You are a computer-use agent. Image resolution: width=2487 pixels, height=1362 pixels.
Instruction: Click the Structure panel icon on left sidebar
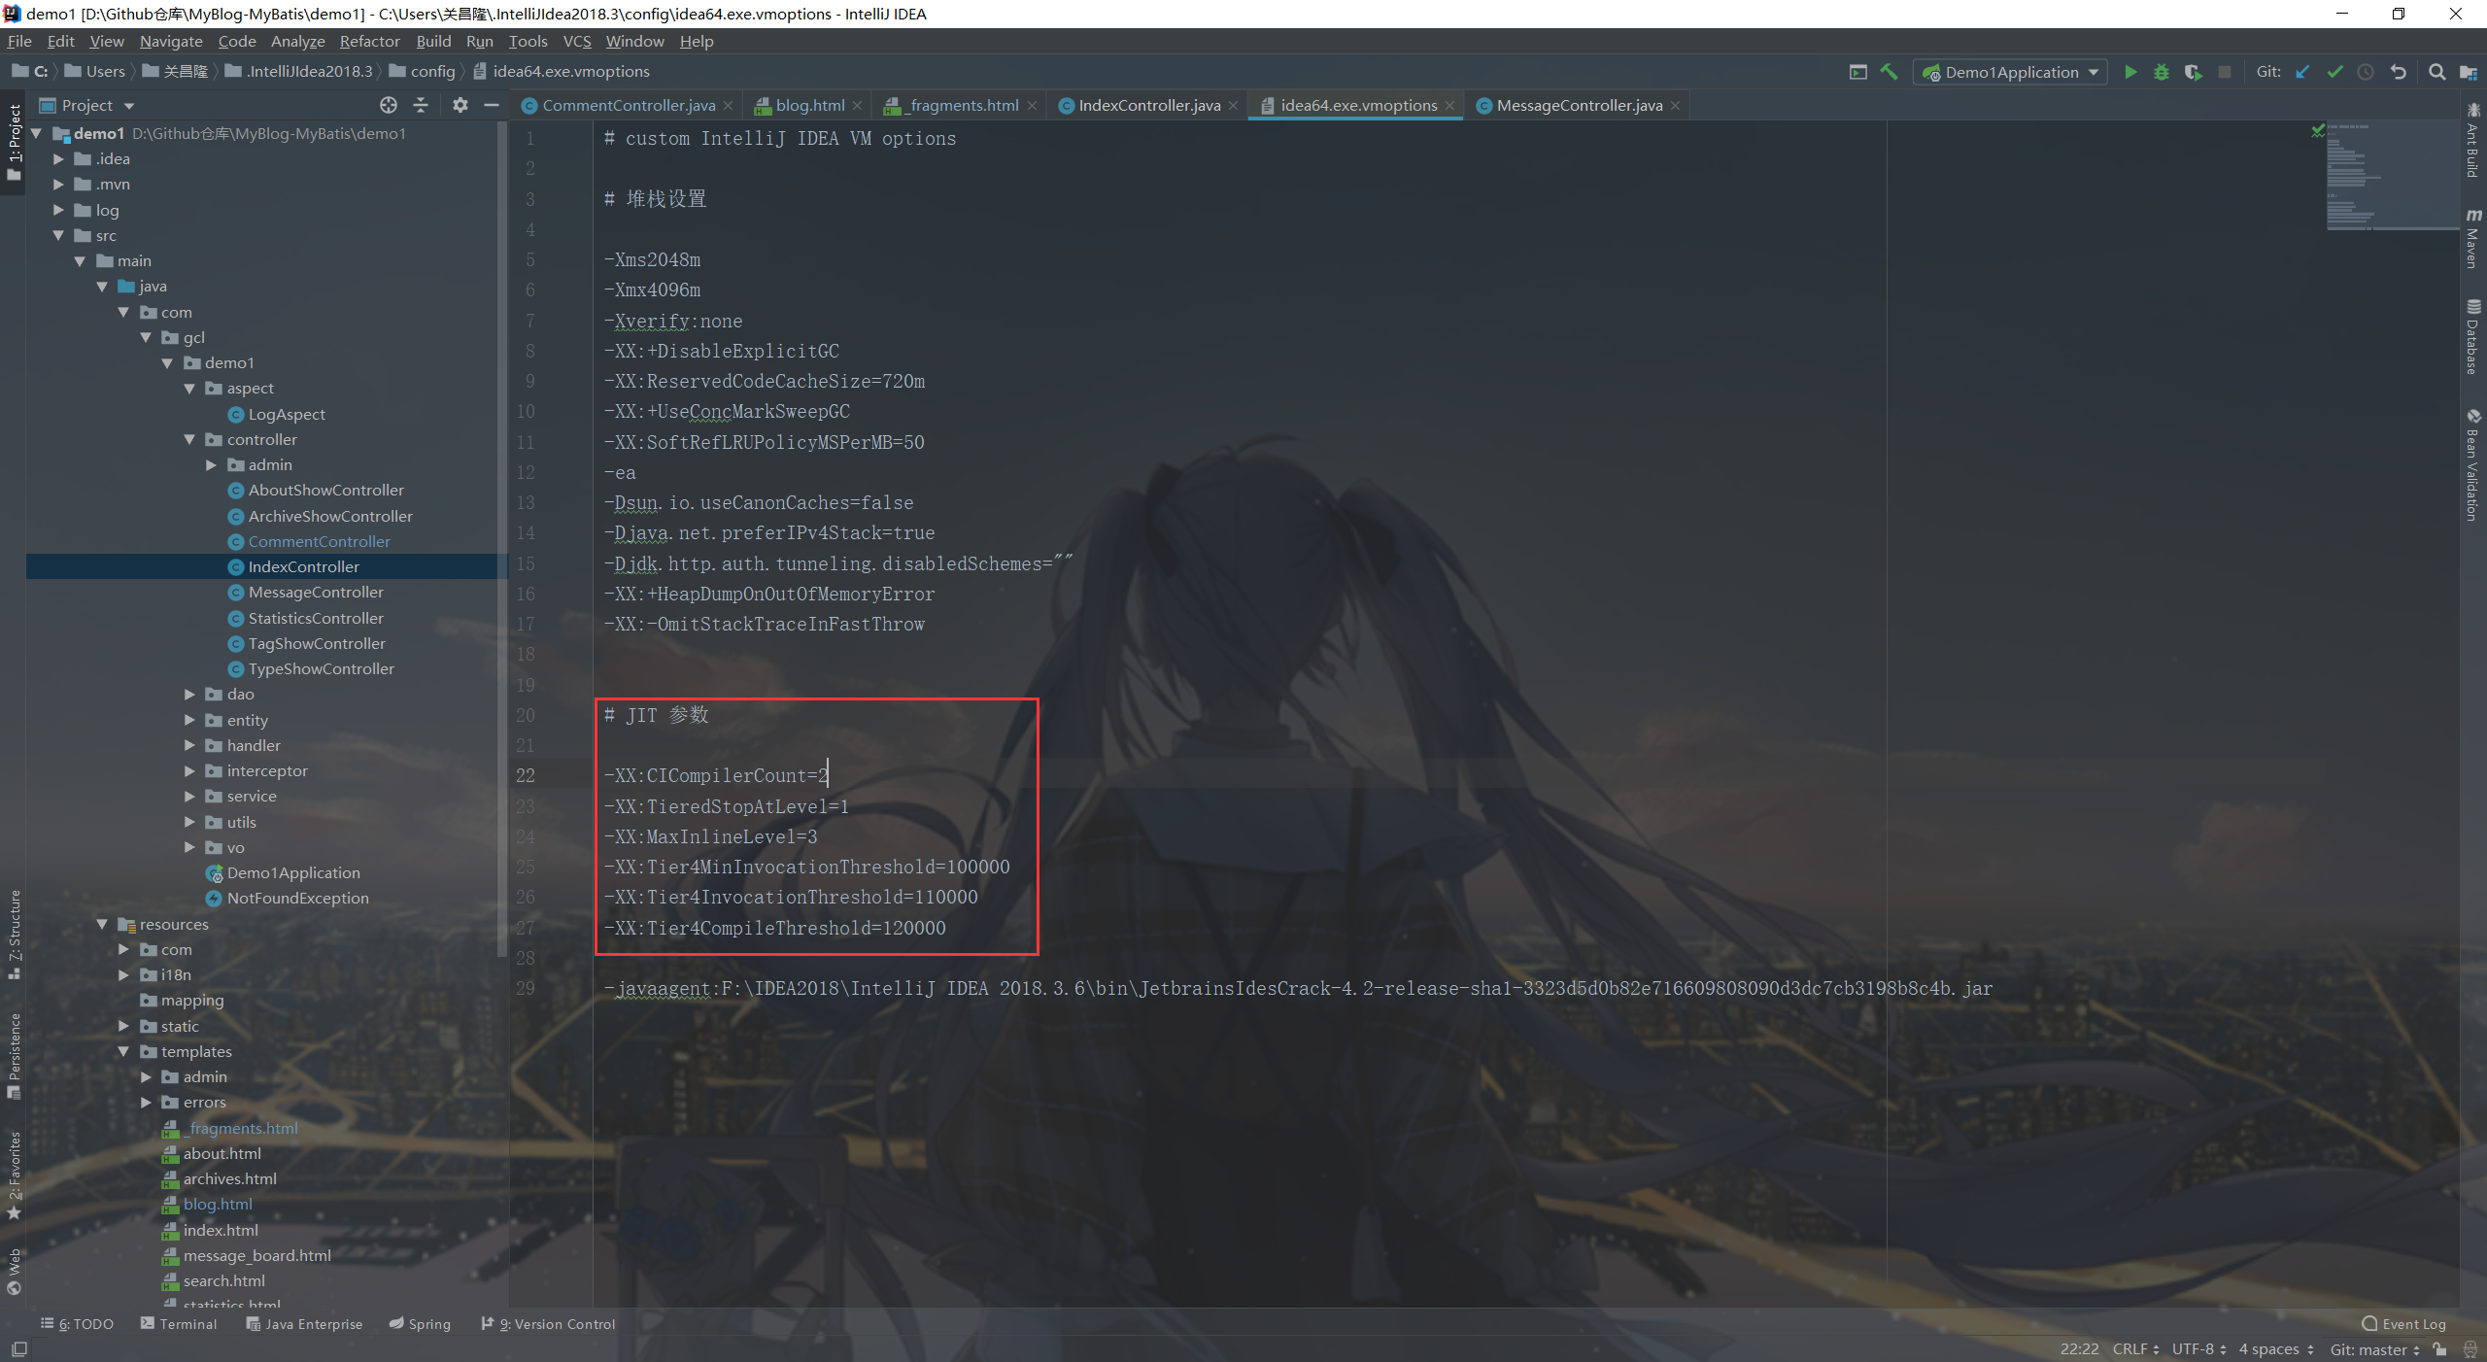click(x=16, y=907)
